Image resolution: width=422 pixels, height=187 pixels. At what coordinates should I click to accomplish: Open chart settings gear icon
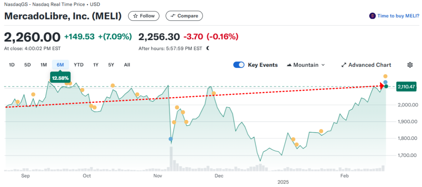[x=410, y=65]
